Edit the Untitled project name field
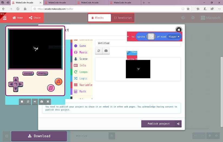223x142 pixels. [138, 43]
